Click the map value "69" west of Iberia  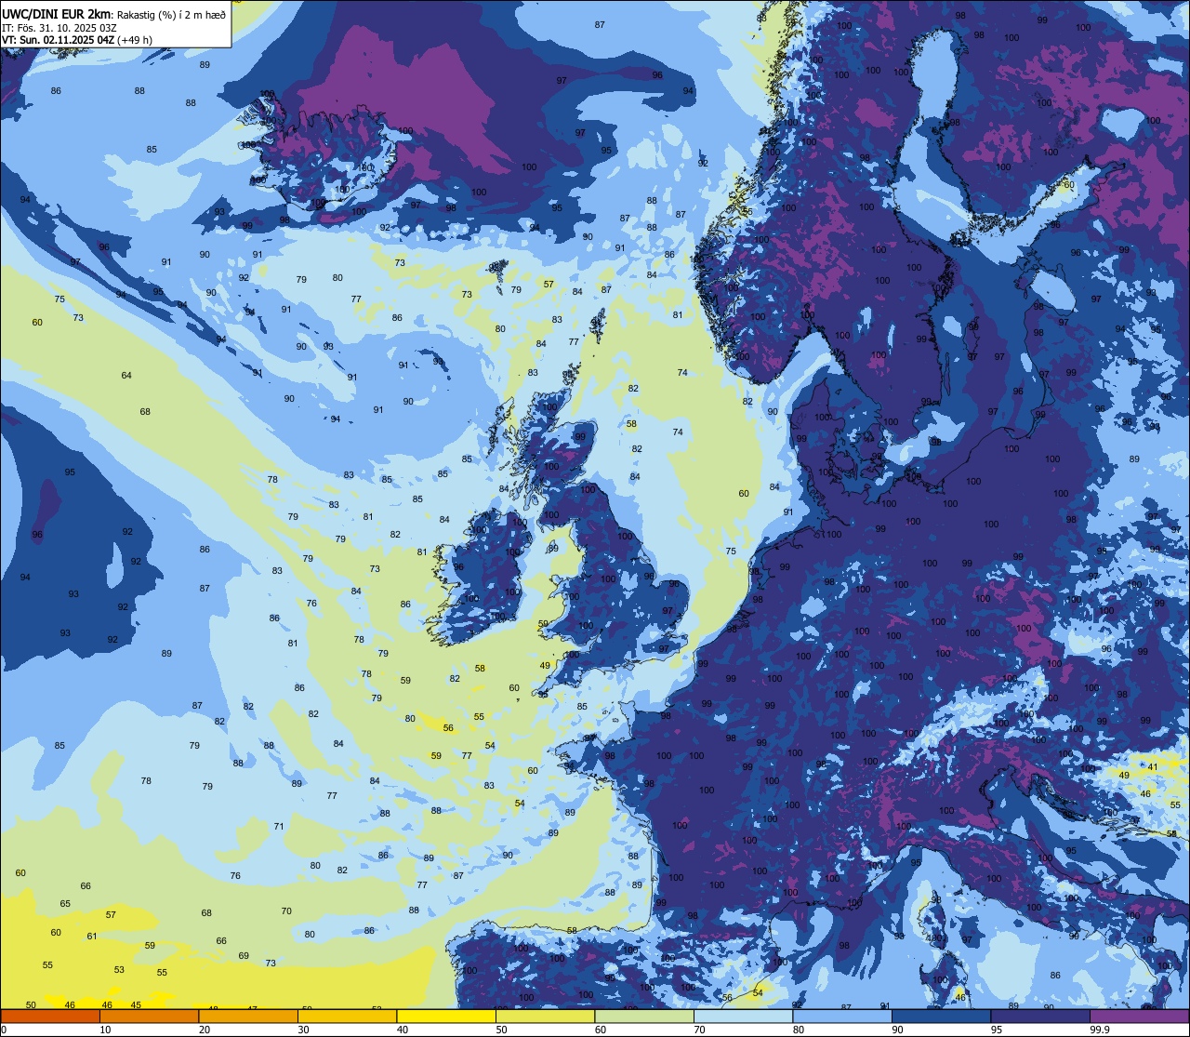244,955
